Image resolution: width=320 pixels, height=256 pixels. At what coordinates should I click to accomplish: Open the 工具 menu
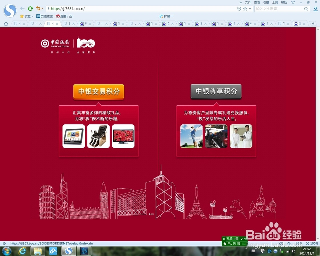pyautogui.click(x=275, y=2)
